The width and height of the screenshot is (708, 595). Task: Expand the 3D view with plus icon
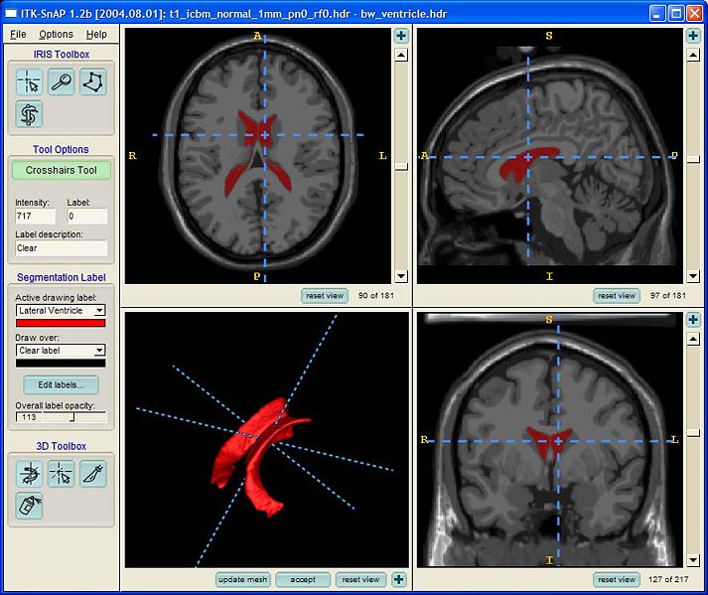pos(398,579)
